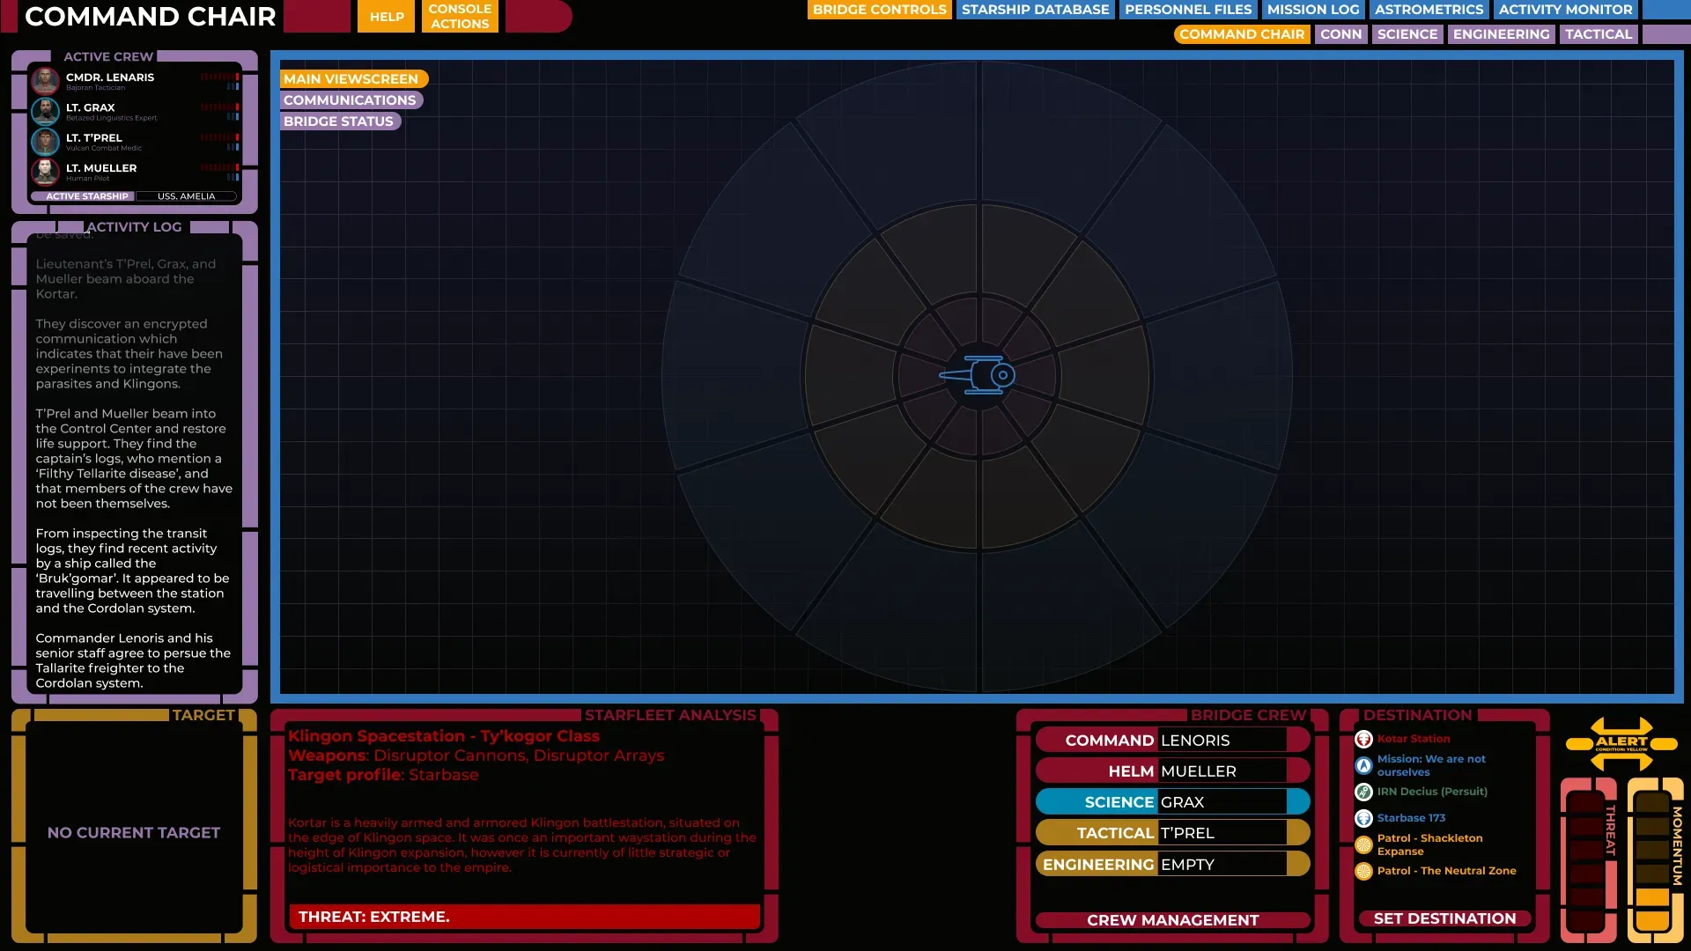Select the Patrol Shackleton Expanse icon

[x=1363, y=845]
